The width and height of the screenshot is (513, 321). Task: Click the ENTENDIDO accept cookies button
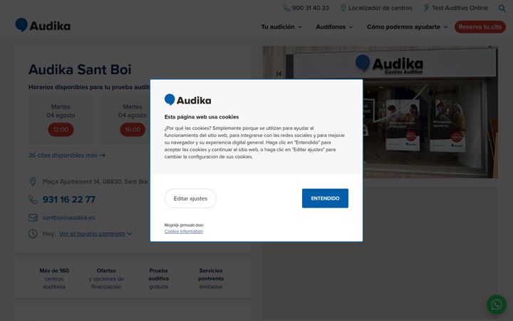325,198
